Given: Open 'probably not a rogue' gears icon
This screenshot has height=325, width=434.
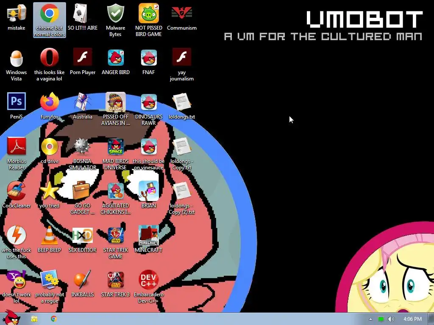Looking at the screenshot, I should [50, 287].
